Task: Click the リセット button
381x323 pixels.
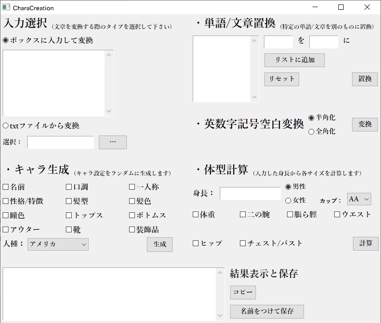Action: 282,79
